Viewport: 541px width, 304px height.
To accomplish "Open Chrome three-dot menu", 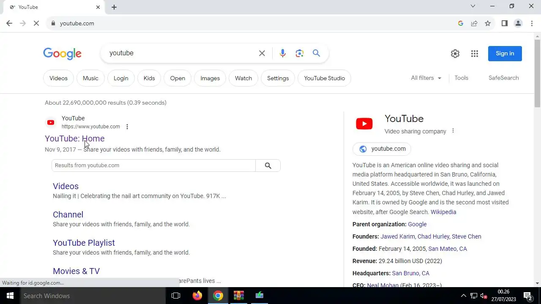I will tap(532, 23).
